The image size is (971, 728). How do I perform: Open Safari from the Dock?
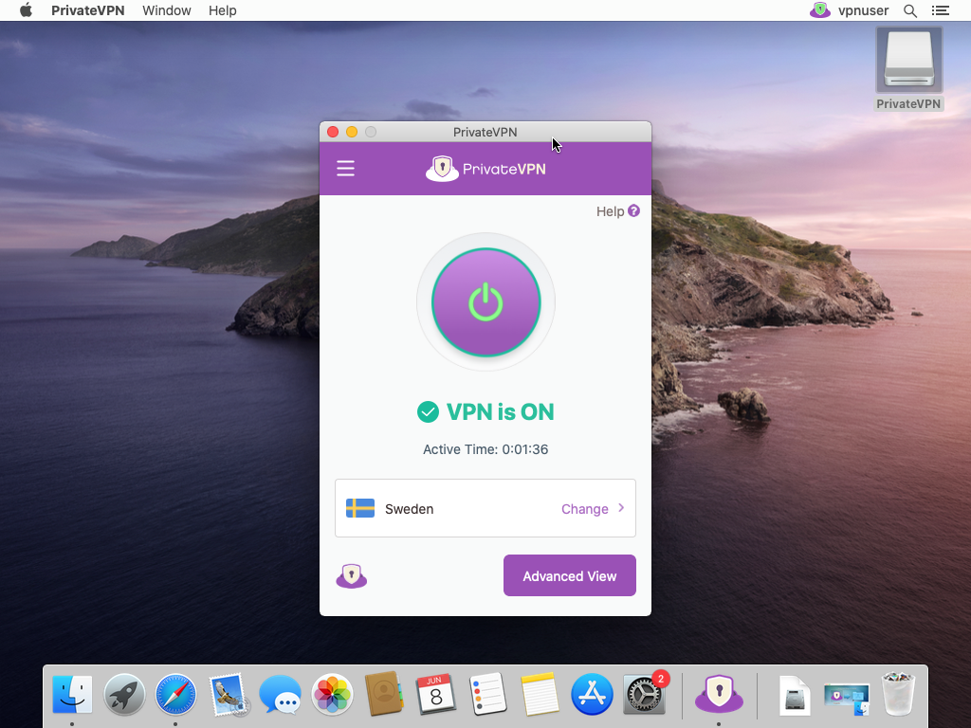click(x=175, y=695)
